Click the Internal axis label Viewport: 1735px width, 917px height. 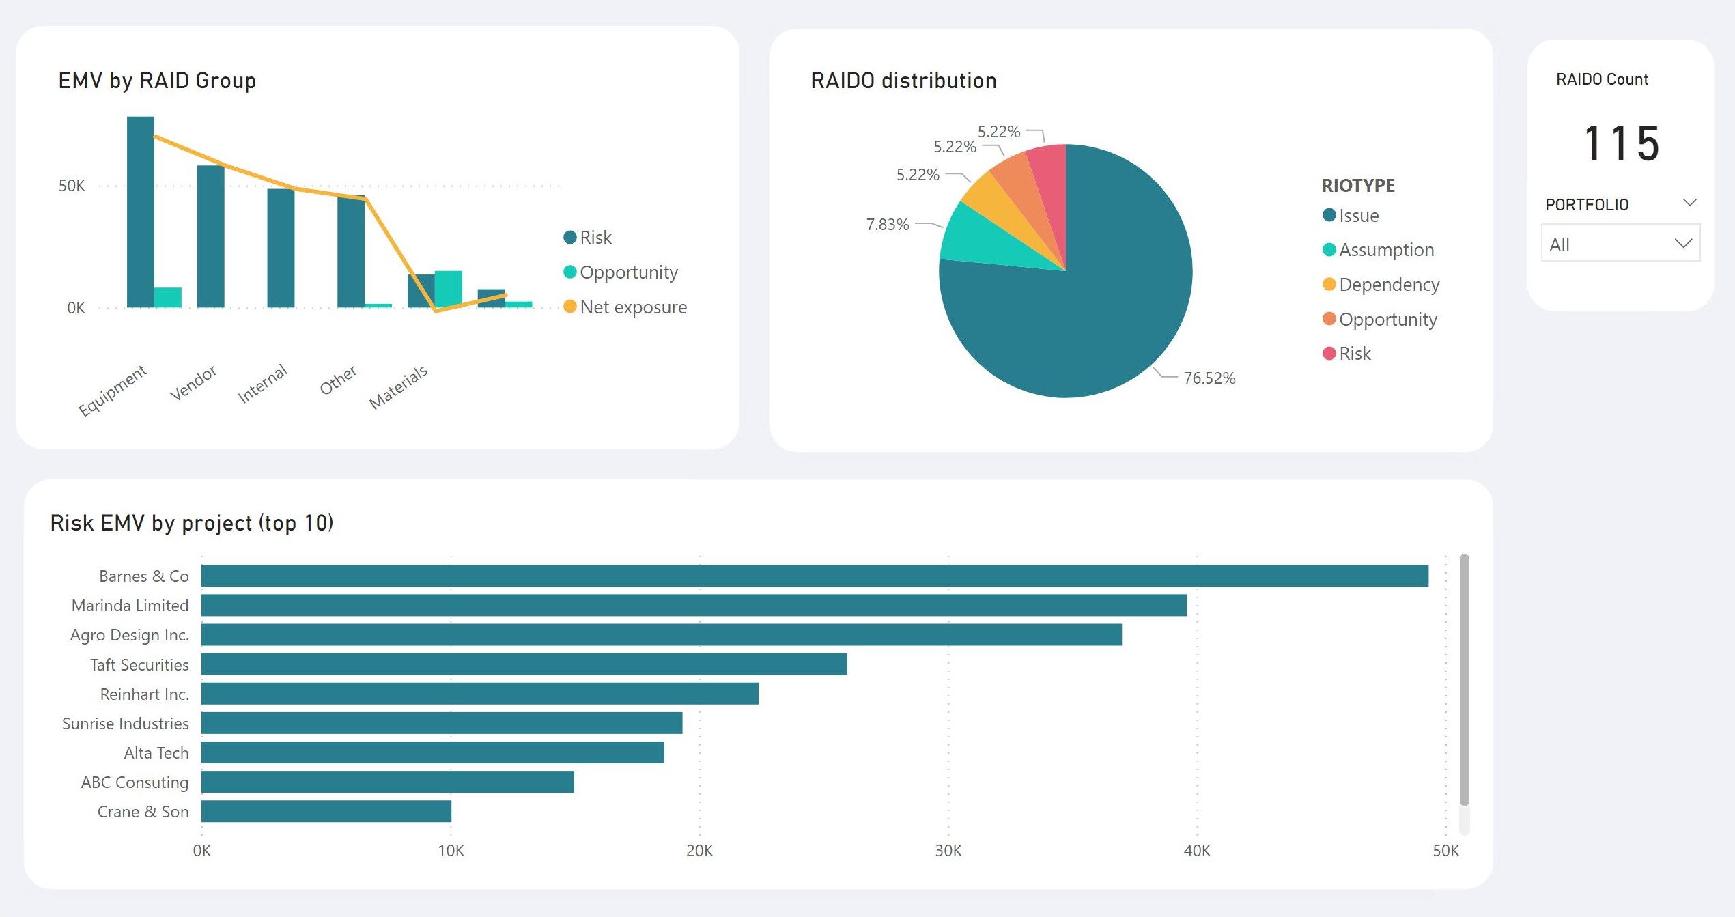click(x=262, y=384)
